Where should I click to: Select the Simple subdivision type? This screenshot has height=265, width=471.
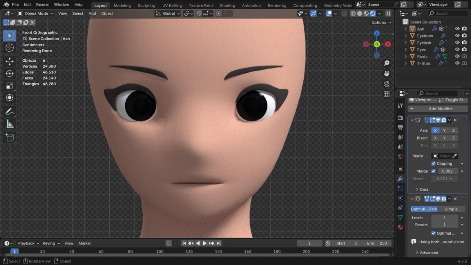pos(451,209)
